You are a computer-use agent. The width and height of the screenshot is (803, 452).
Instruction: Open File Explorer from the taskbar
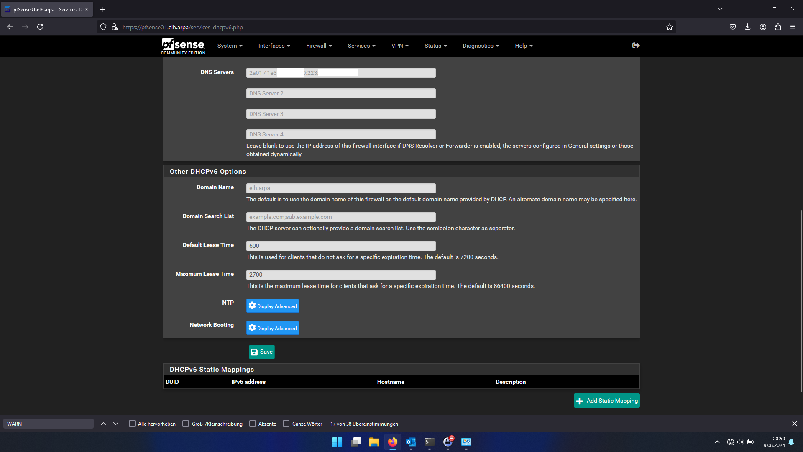point(374,442)
